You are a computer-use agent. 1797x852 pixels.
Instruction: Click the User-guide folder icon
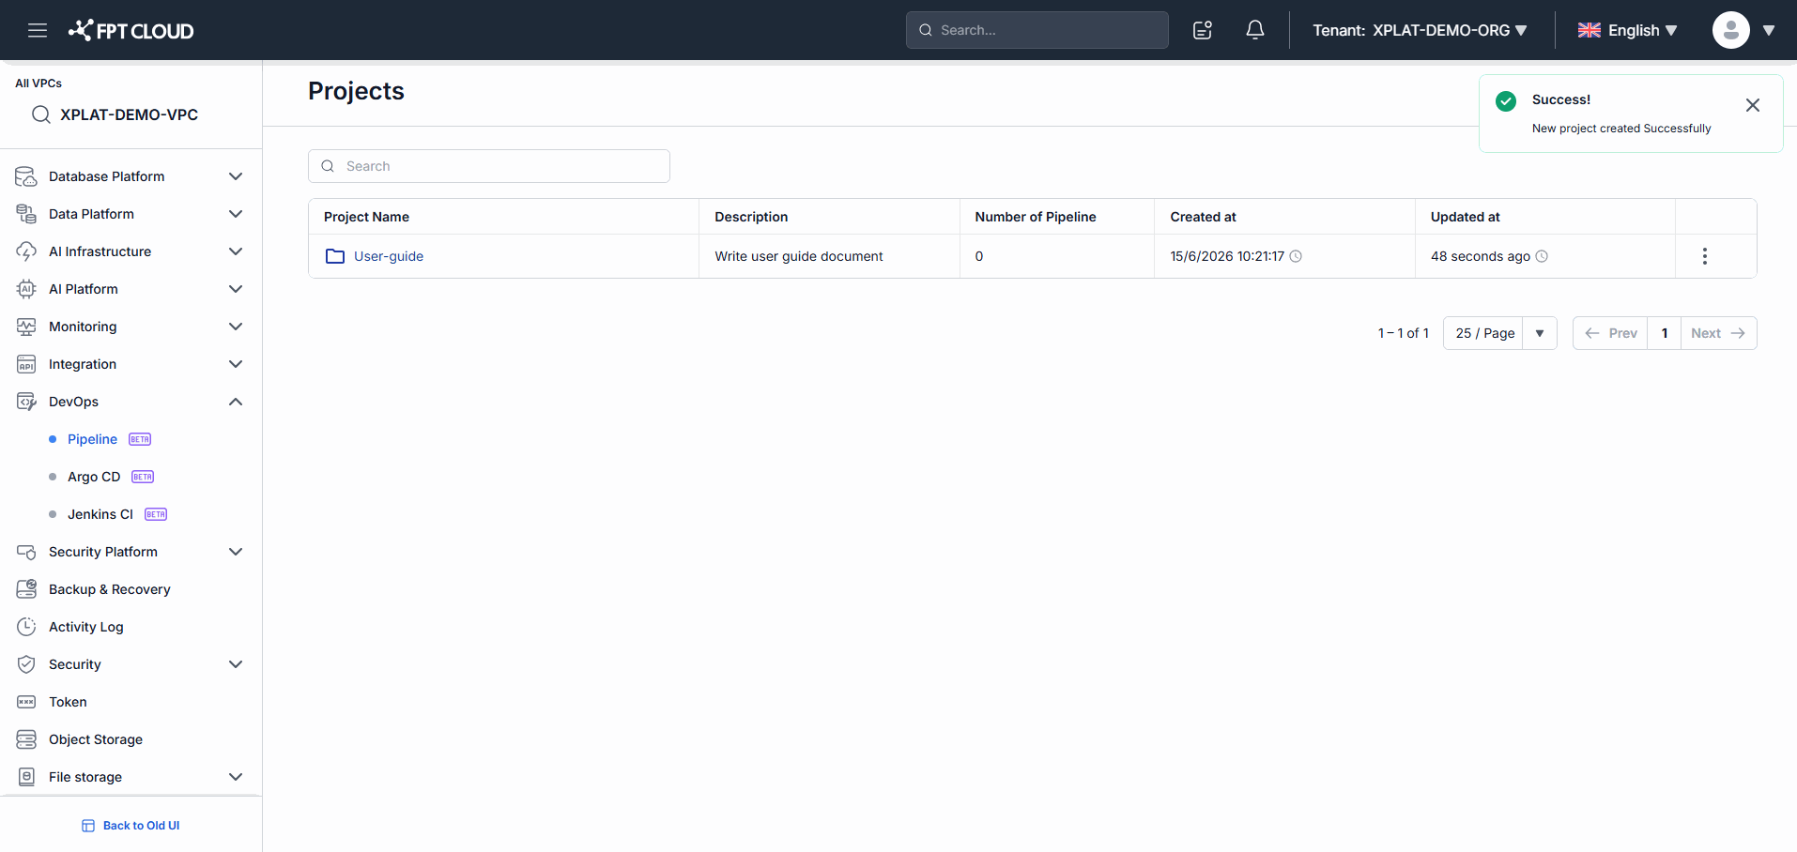click(x=335, y=256)
